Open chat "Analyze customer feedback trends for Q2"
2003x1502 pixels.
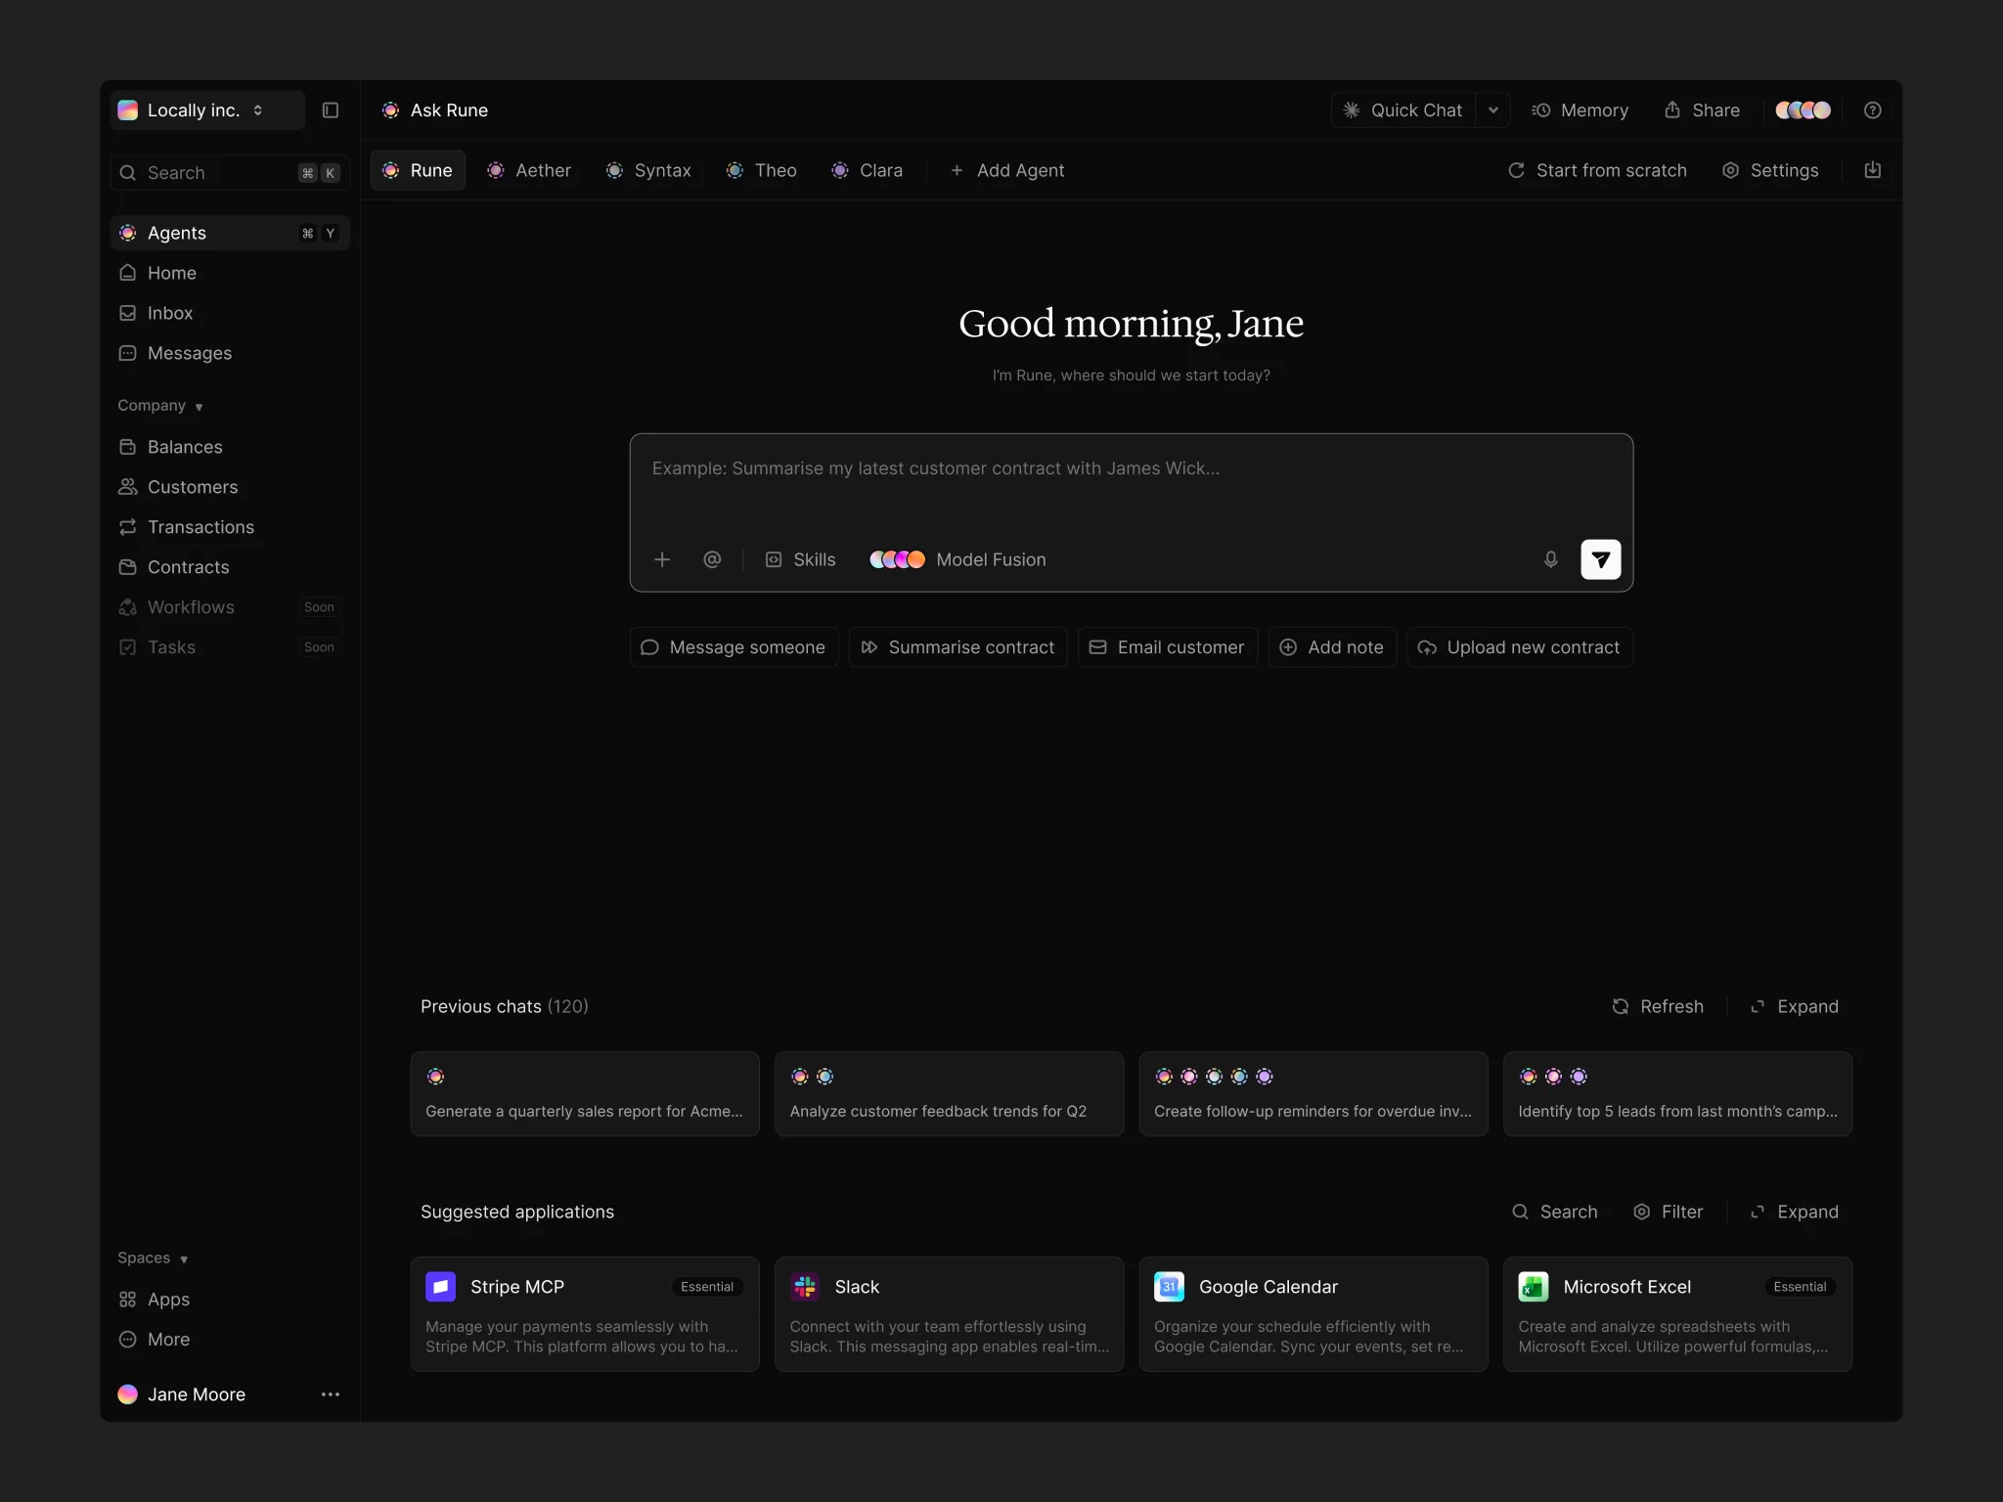click(x=949, y=1093)
